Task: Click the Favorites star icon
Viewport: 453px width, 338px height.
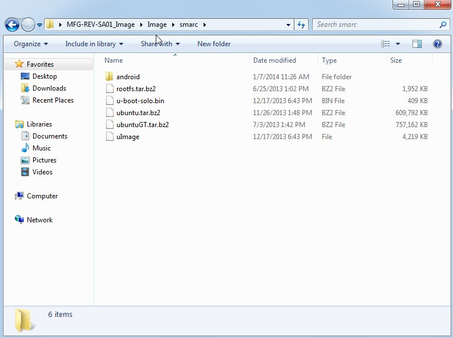Action: click(19, 64)
